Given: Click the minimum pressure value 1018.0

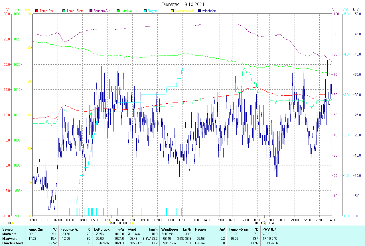Looking at the screenshot, I should coord(119,234).
